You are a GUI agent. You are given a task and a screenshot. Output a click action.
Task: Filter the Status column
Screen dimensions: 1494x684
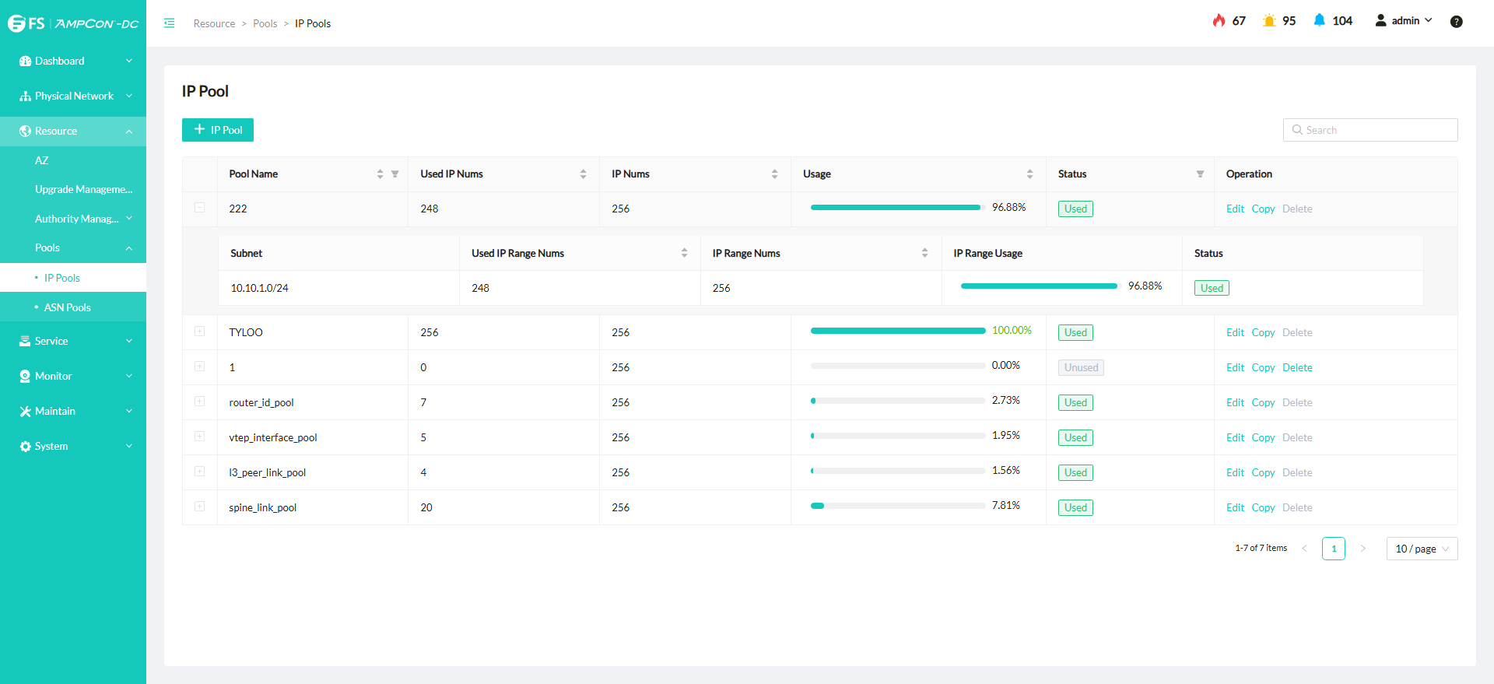coord(1200,174)
